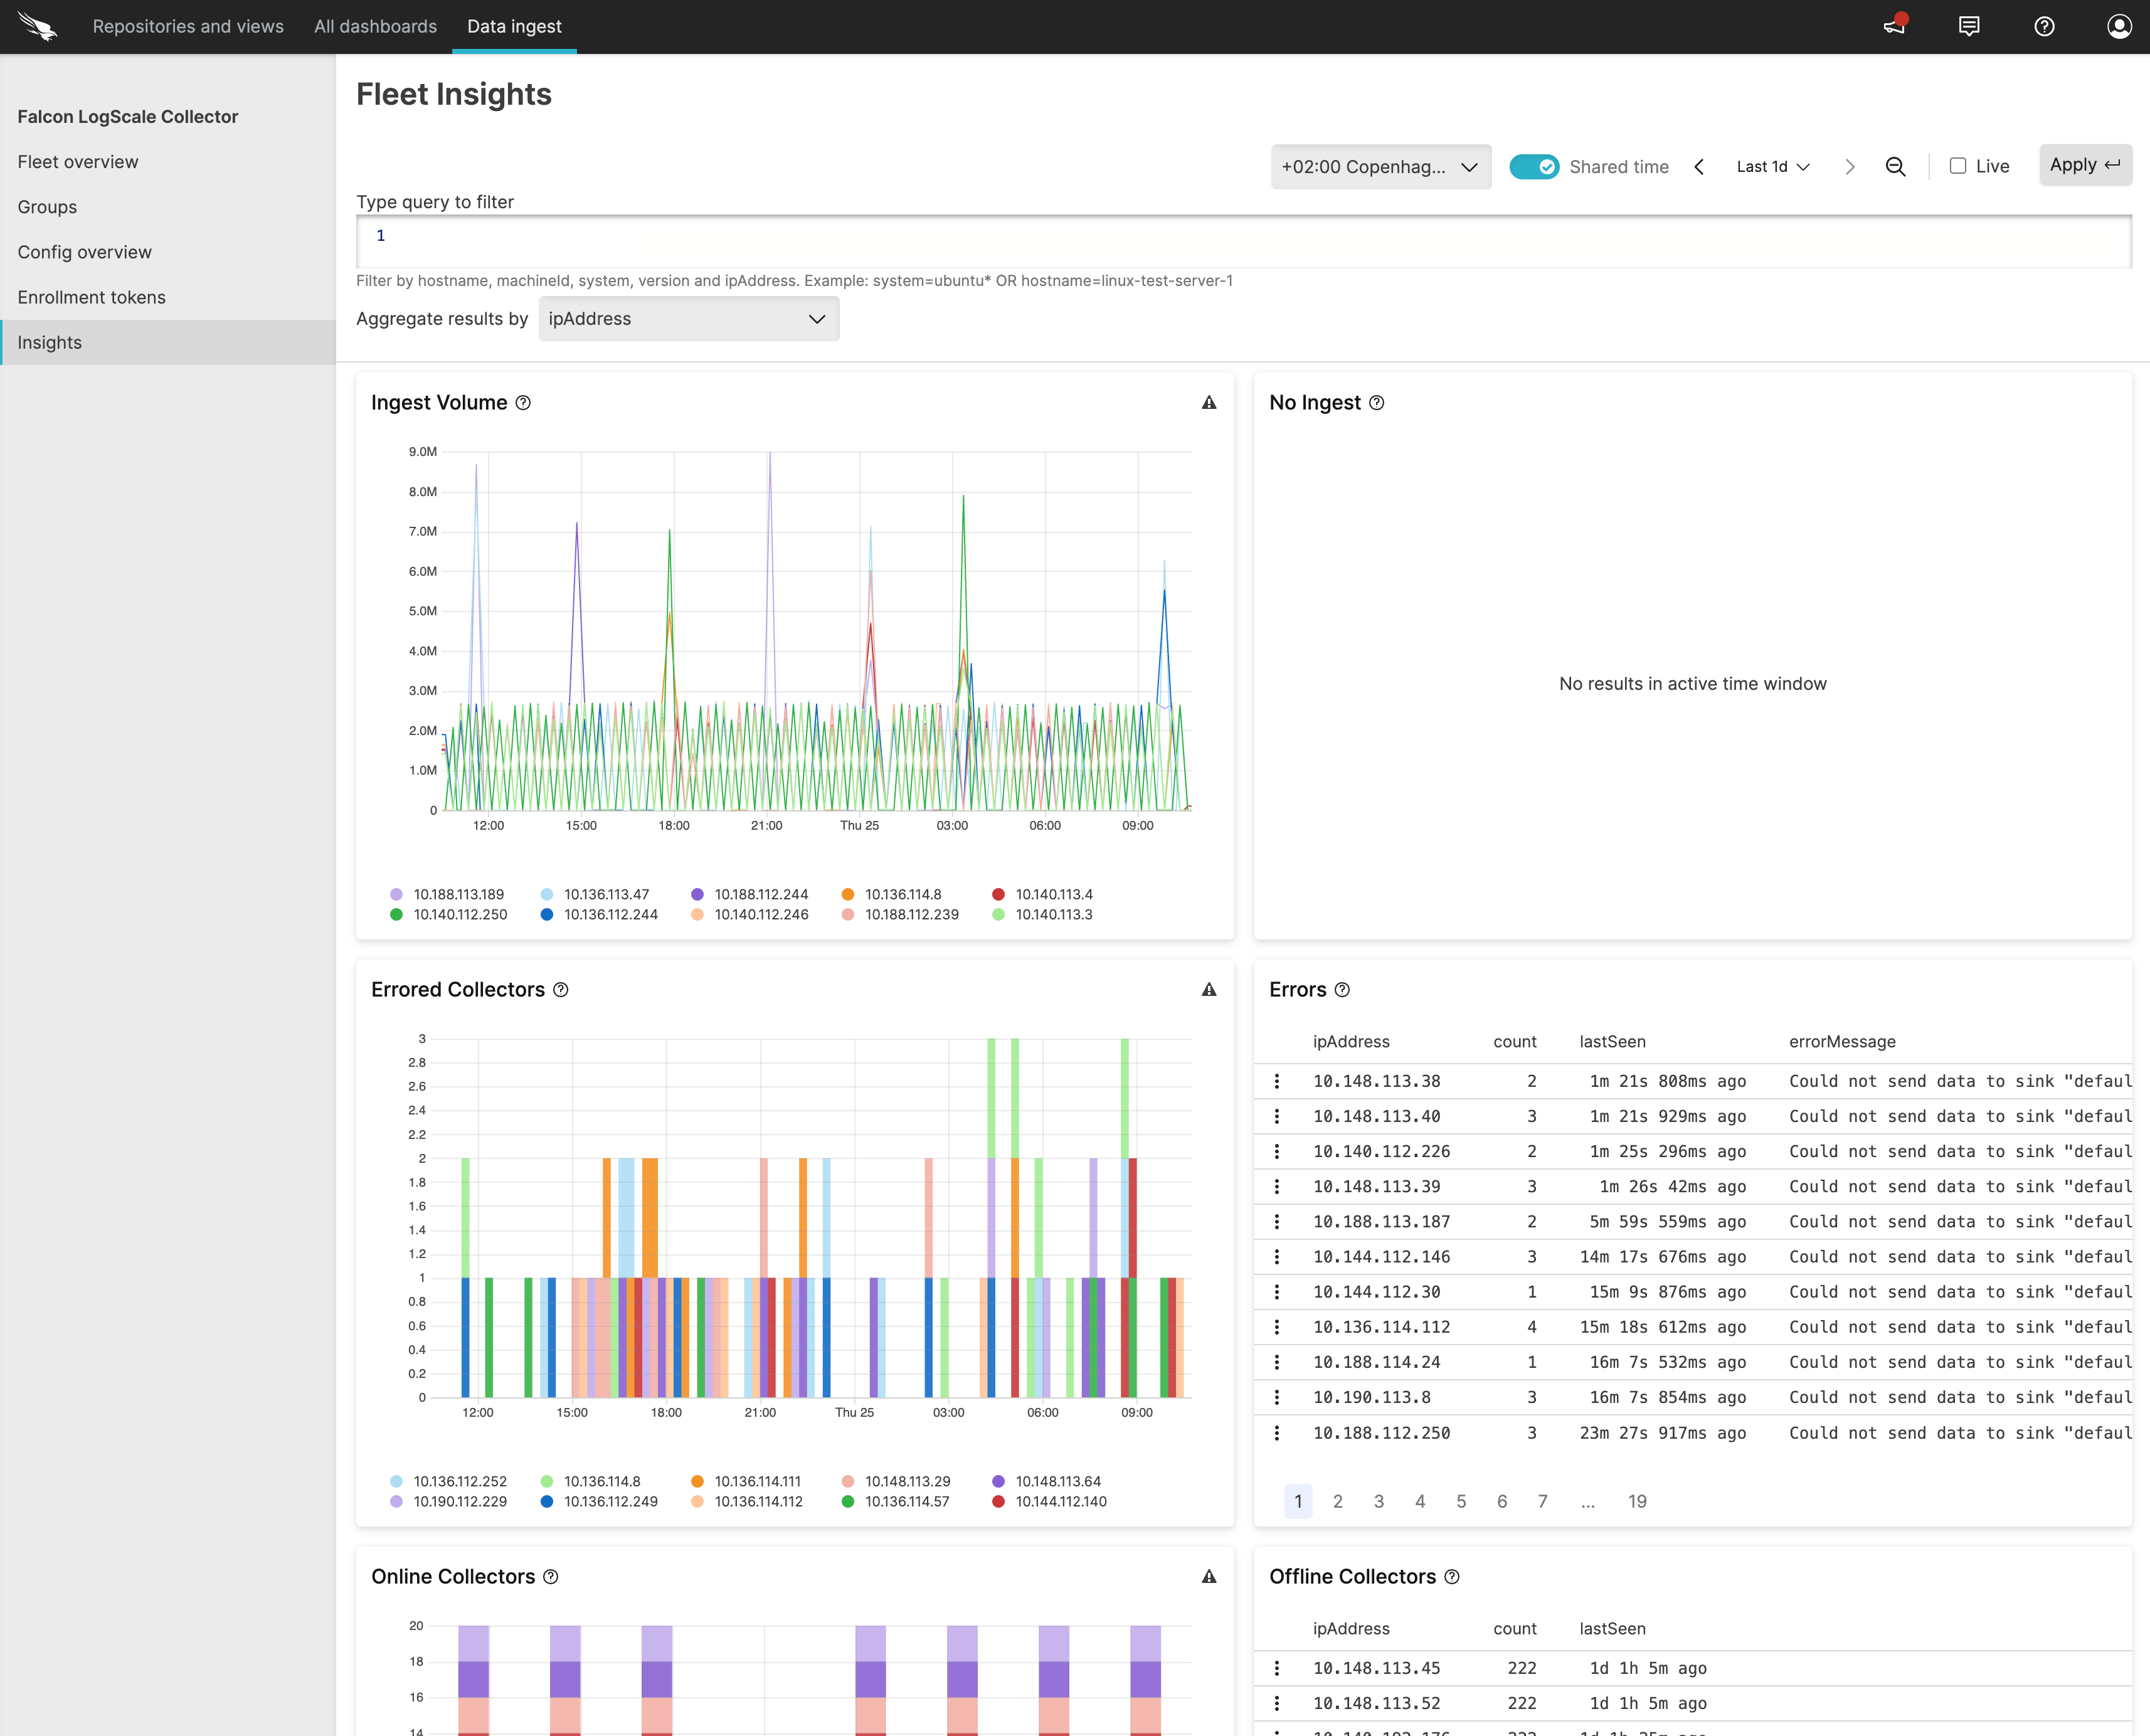
Task: Switch to the All dashboards tab
Action: tap(375, 26)
